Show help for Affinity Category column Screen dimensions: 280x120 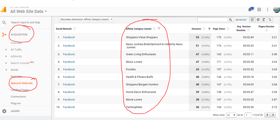(154, 29)
